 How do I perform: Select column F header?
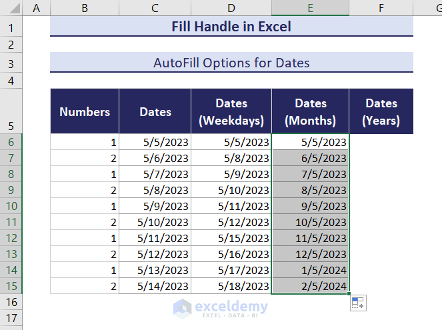click(381, 8)
